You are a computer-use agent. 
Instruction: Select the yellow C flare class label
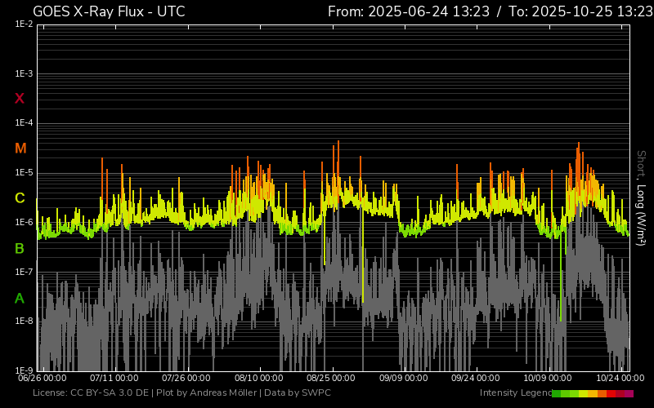click(x=20, y=198)
